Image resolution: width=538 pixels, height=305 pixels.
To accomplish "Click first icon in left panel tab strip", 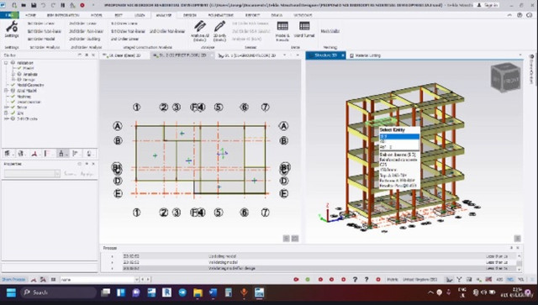I will coord(8,154).
